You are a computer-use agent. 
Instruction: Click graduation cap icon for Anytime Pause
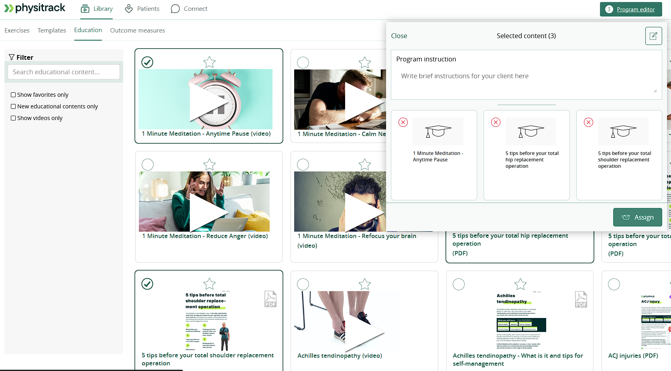coord(438,131)
